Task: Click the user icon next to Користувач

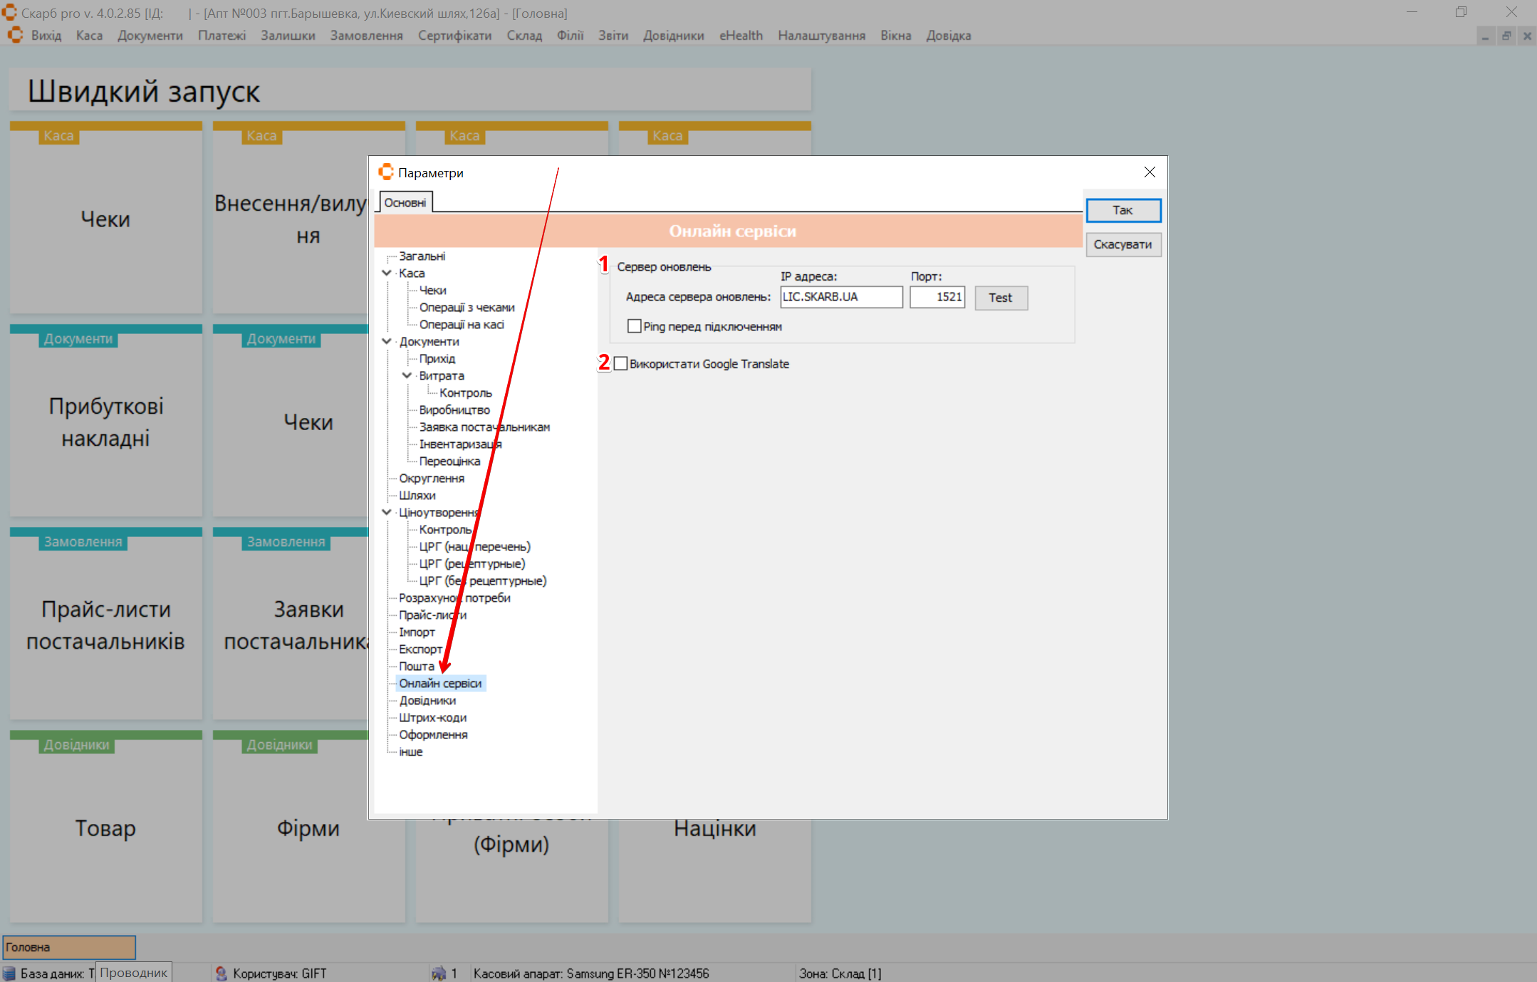Action: point(221,973)
